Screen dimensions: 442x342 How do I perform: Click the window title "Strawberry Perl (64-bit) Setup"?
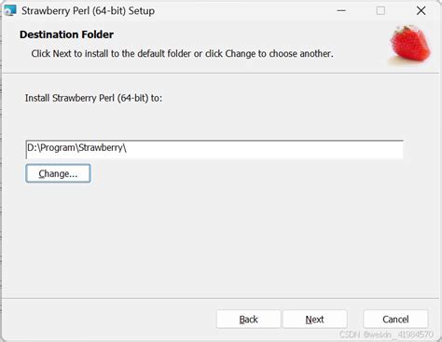click(88, 11)
